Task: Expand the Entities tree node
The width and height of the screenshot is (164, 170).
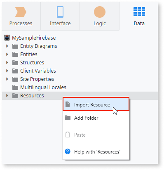Action: 7,54
